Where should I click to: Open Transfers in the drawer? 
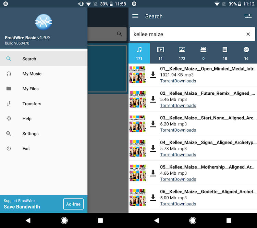pos(44,104)
